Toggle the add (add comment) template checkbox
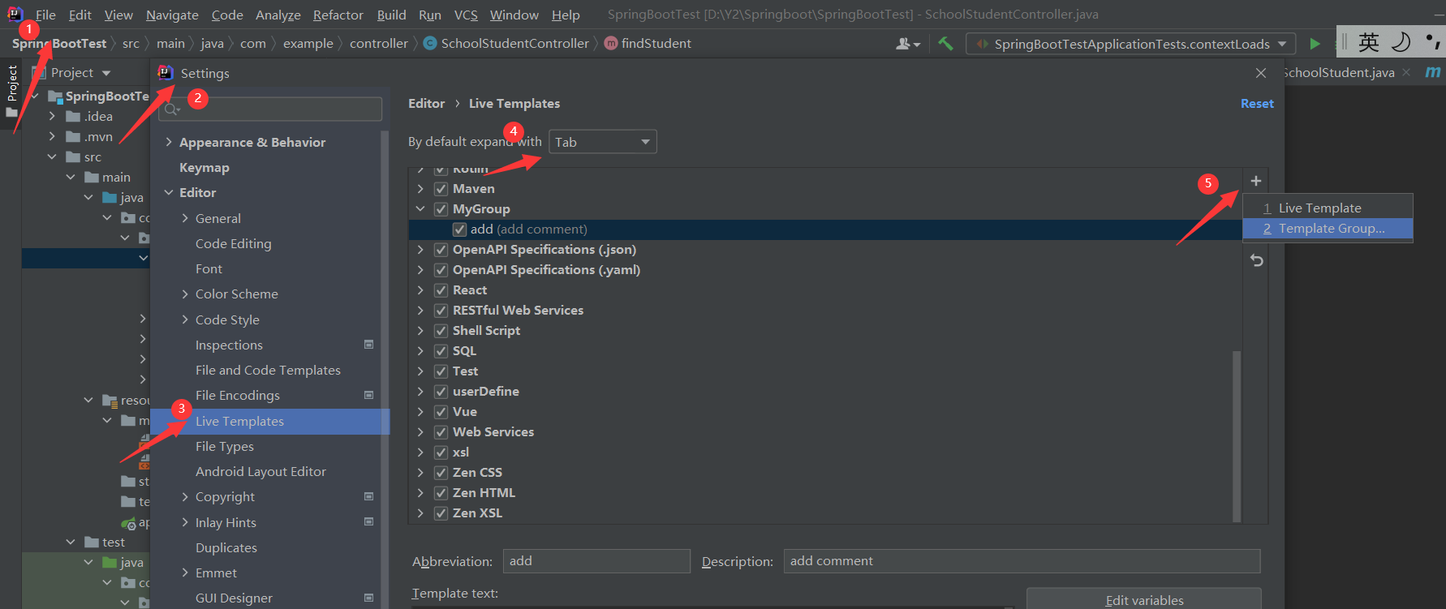1446x609 pixels. coord(459,229)
